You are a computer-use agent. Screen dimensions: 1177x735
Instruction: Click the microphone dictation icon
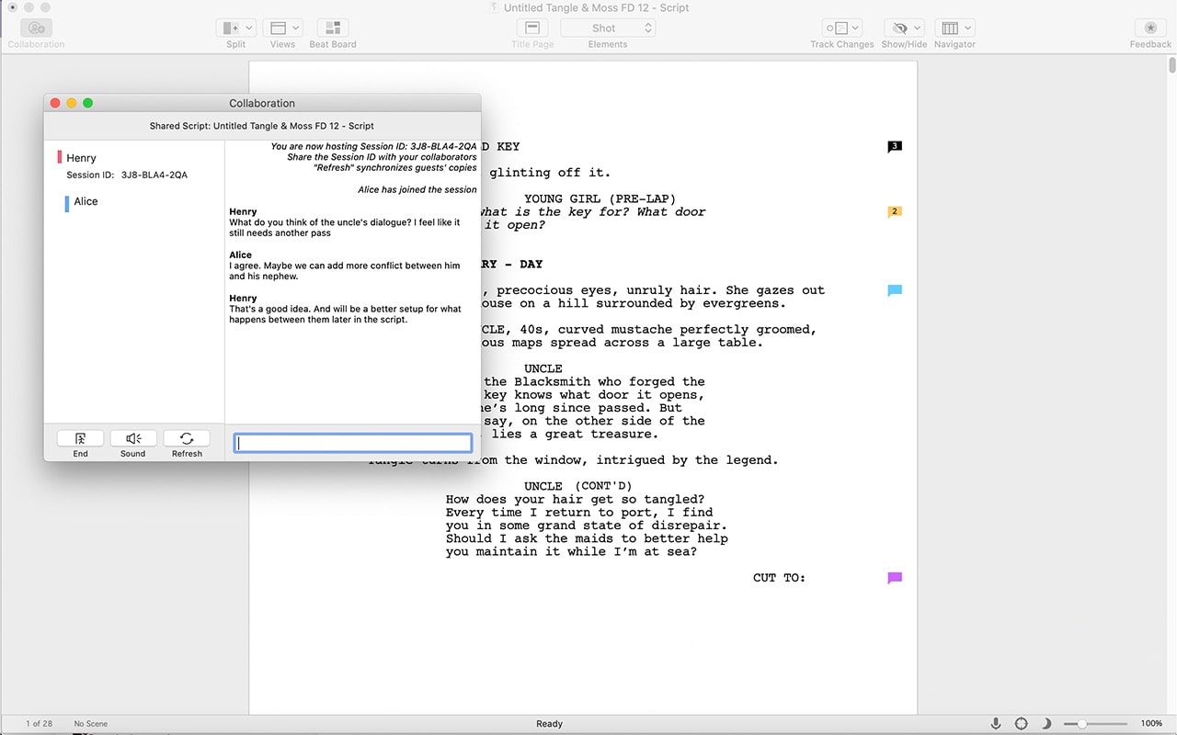coord(996,724)
